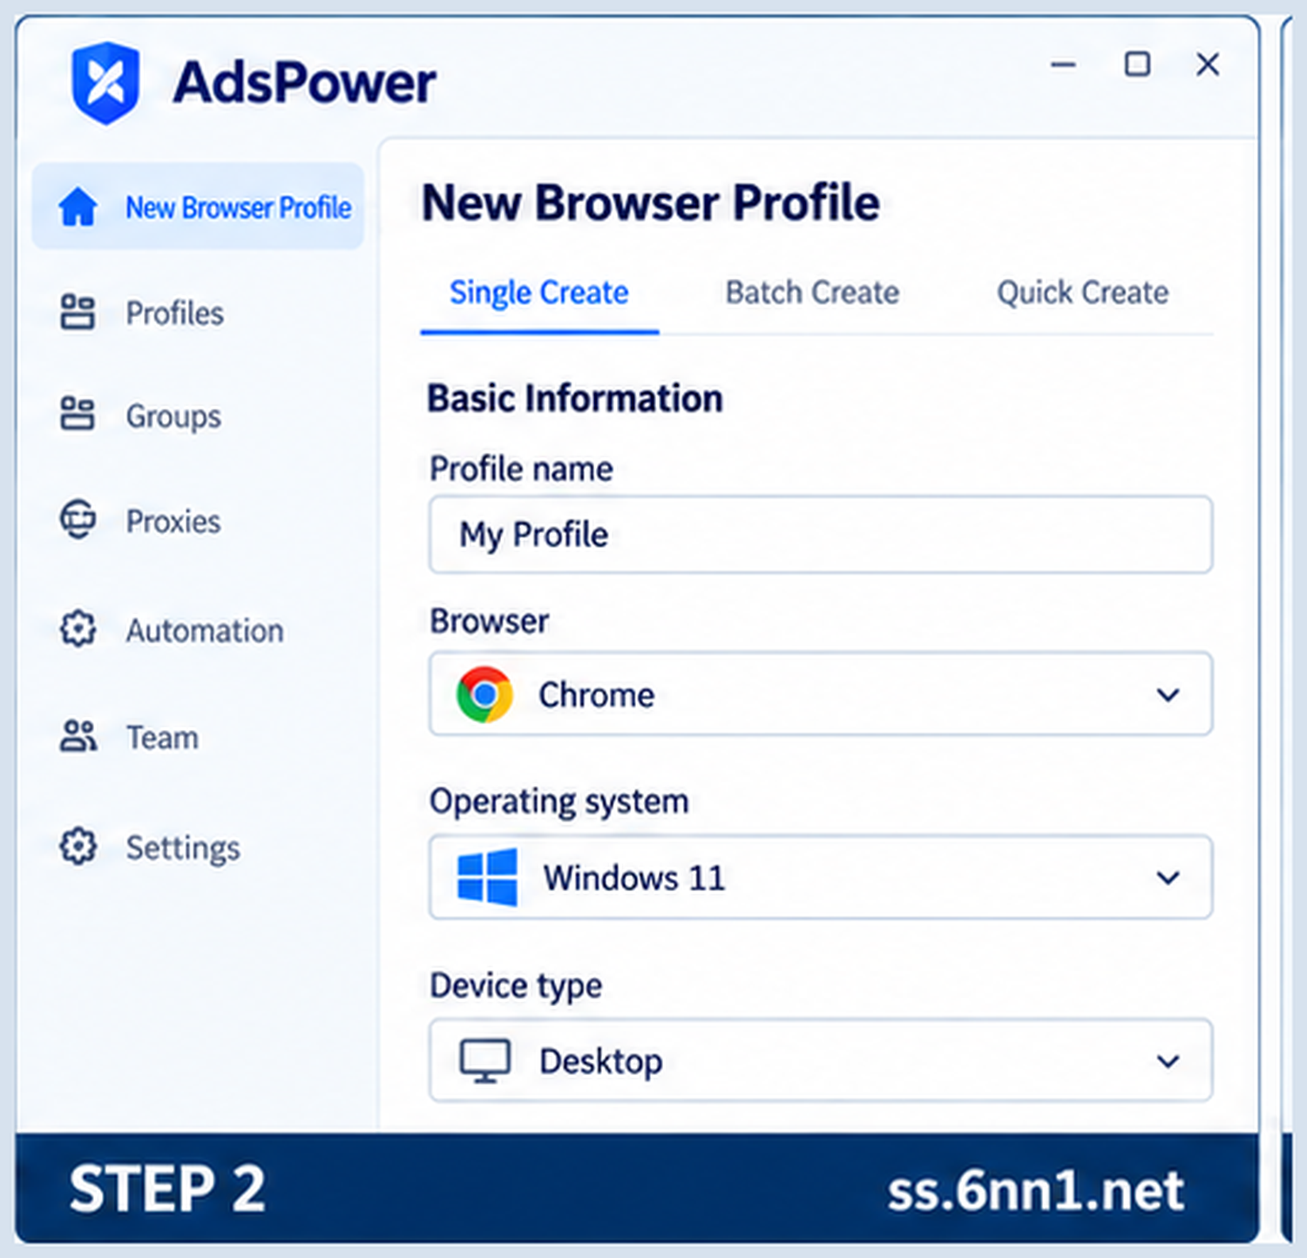Click the New Browser Profile page heading
1307x1258 pixels.
coord(651,203)
